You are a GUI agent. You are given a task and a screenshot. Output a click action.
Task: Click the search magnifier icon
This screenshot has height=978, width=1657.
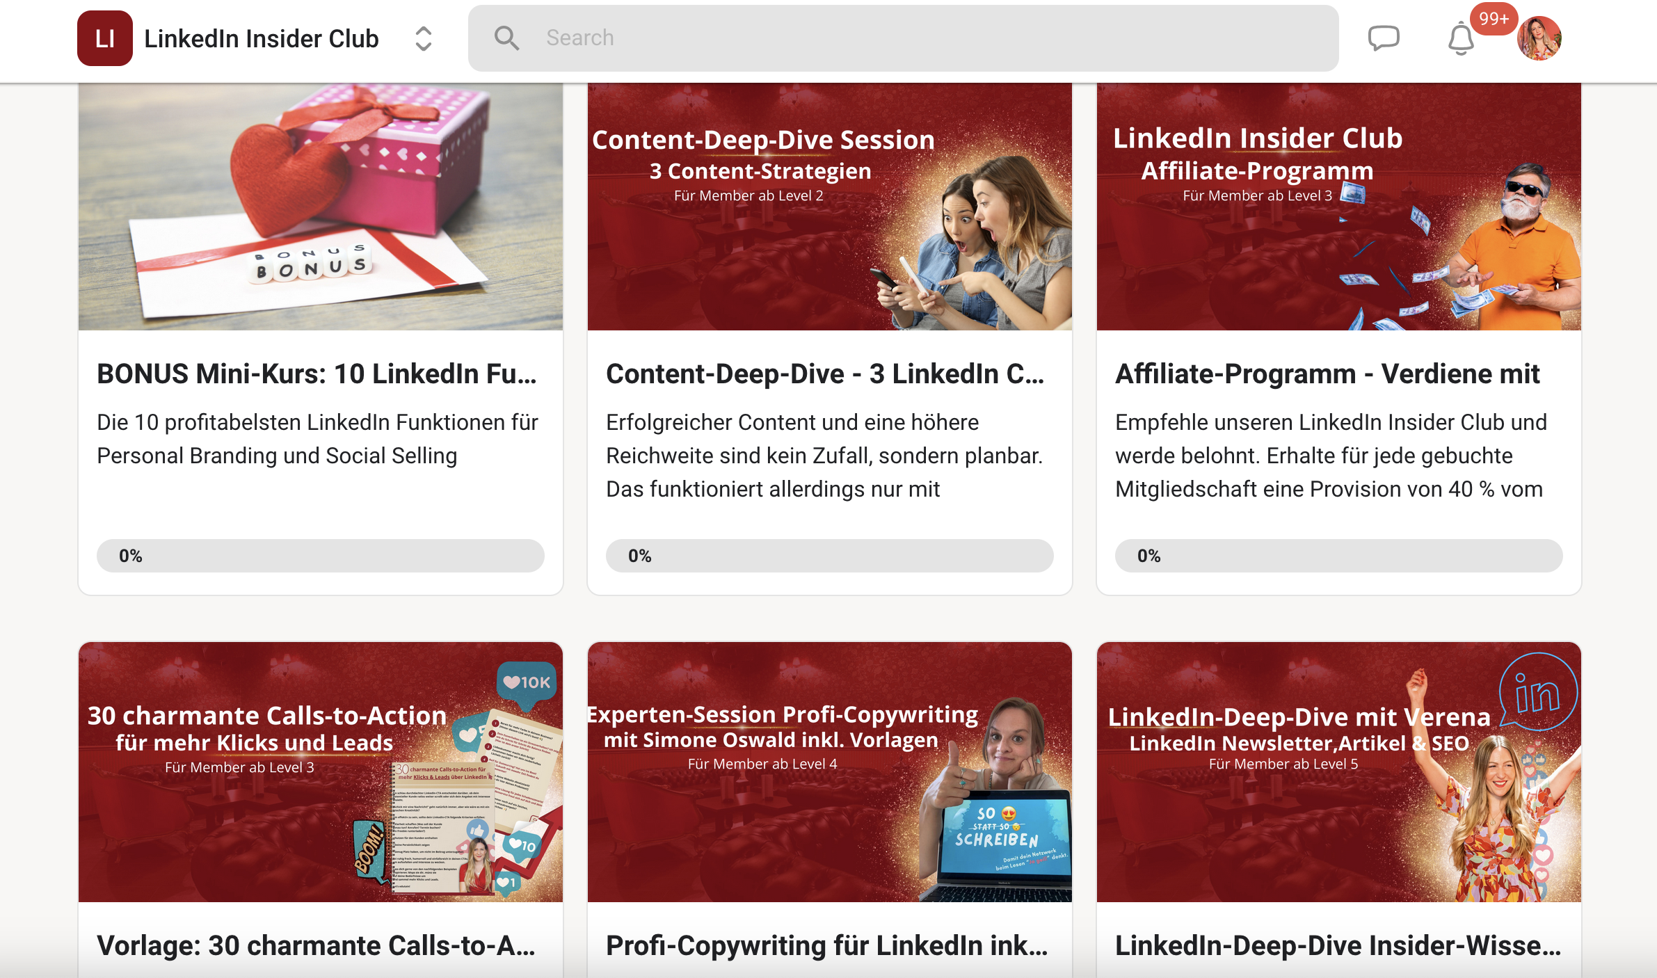pyautogui.click(x=506, y=38)
